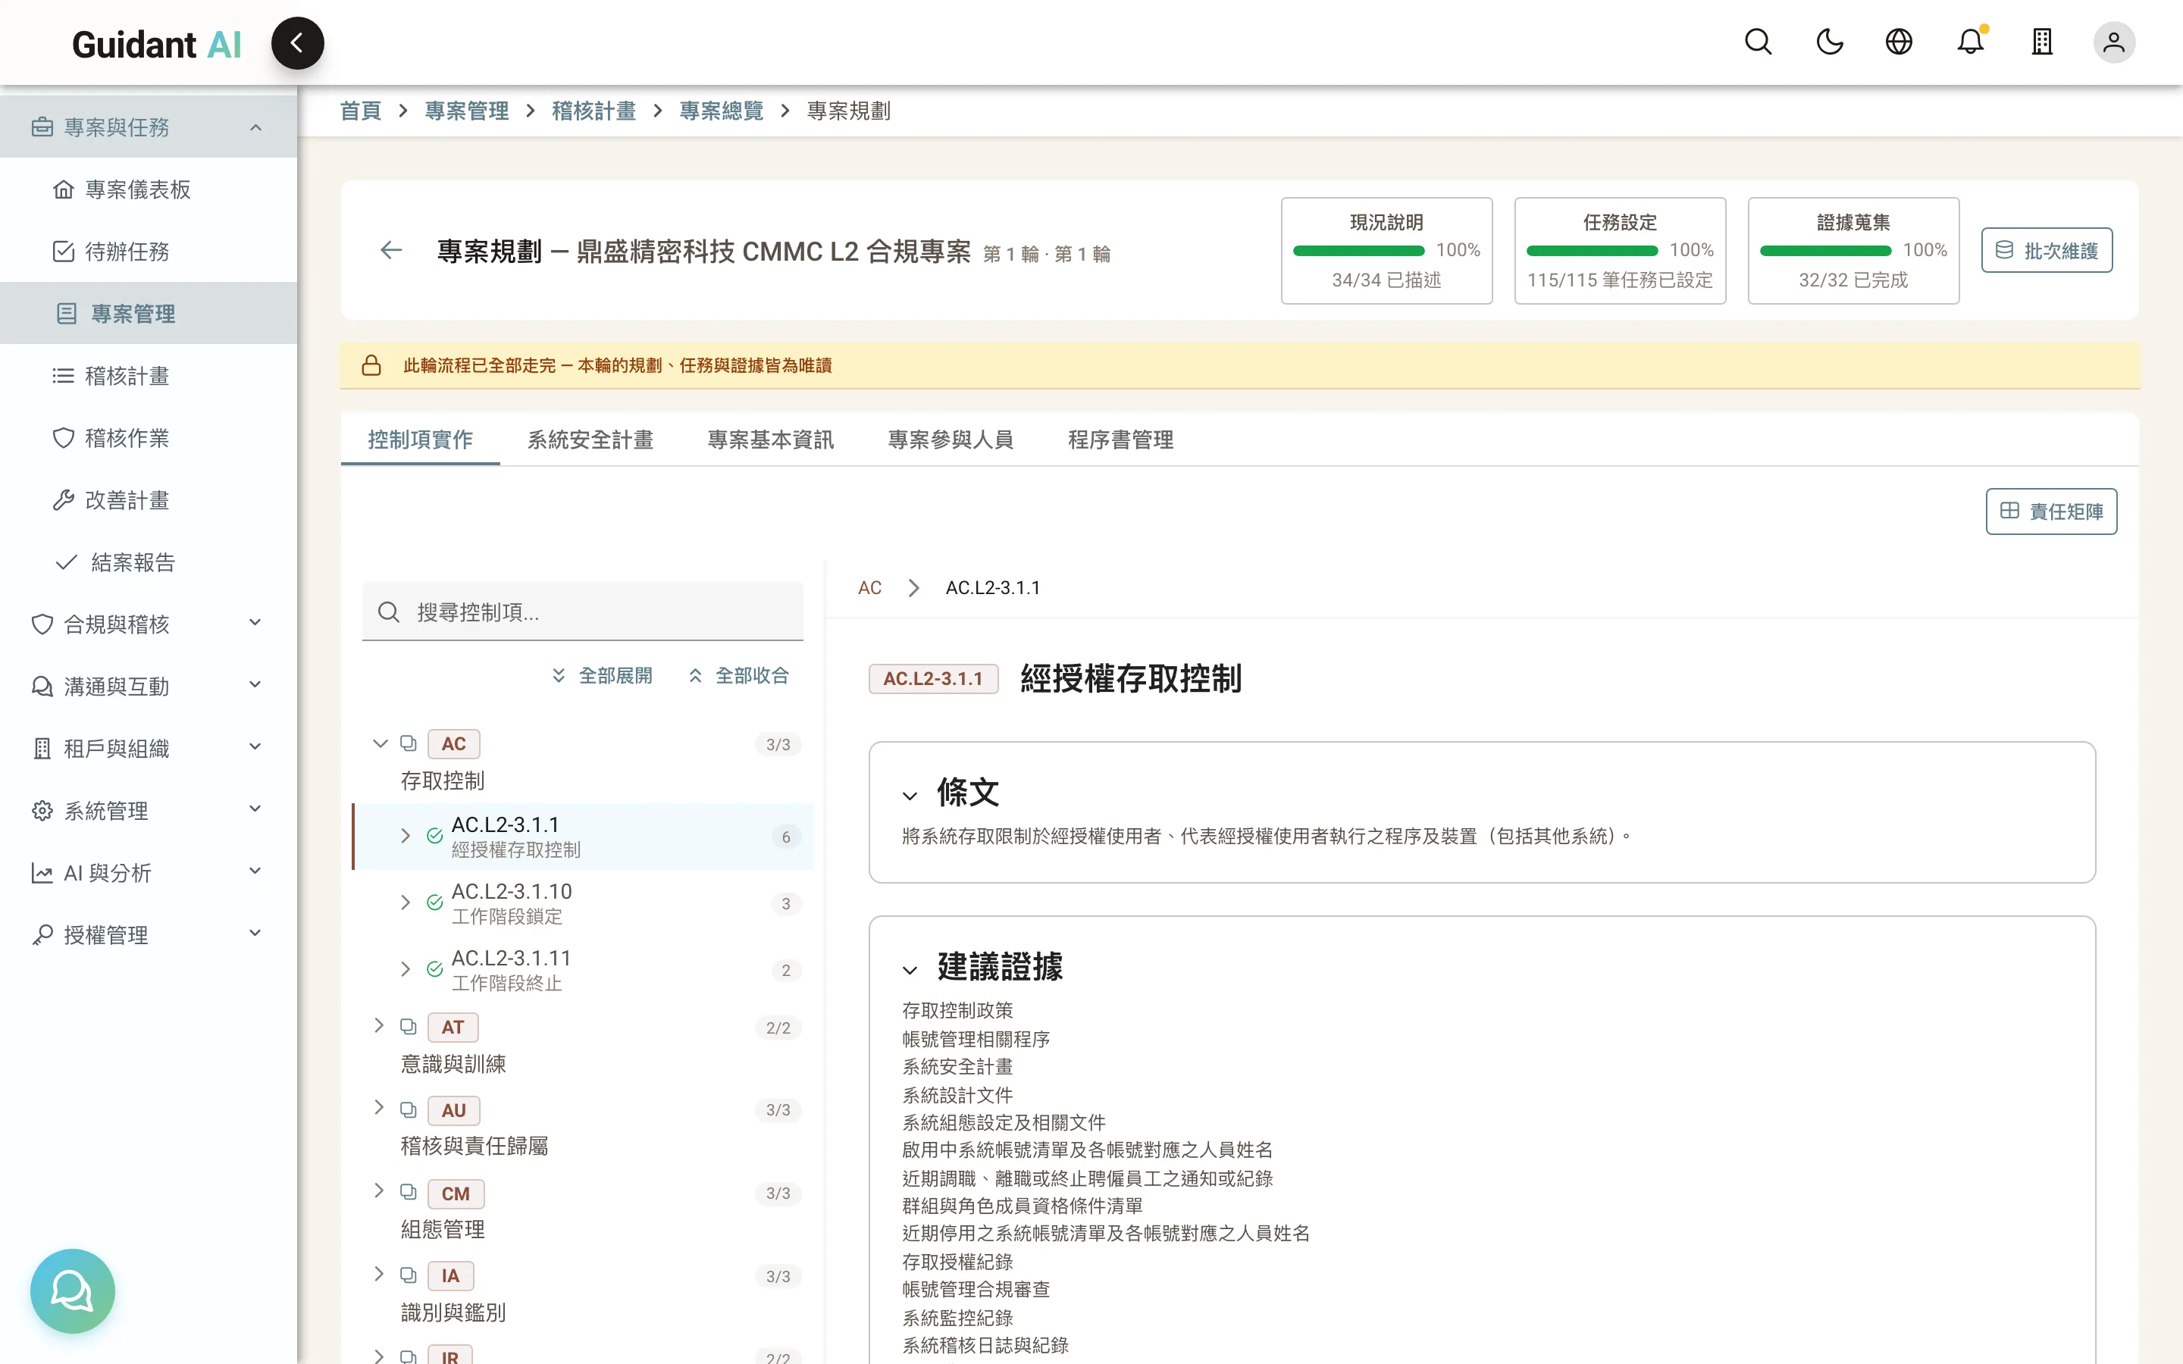
Task: Click 全部收合 to collapse all controls
Action: pos(739,676)
